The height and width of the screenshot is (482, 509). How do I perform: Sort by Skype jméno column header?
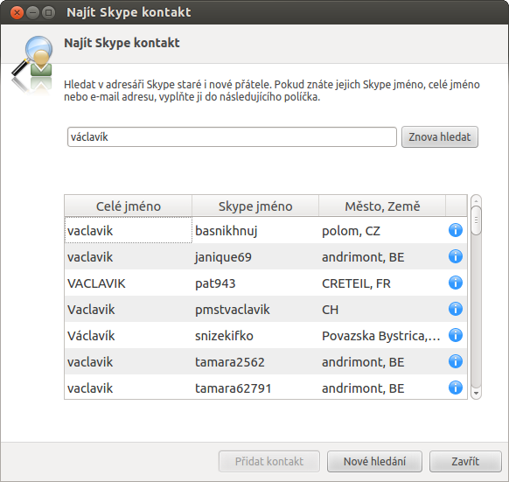tap(255, 206)
